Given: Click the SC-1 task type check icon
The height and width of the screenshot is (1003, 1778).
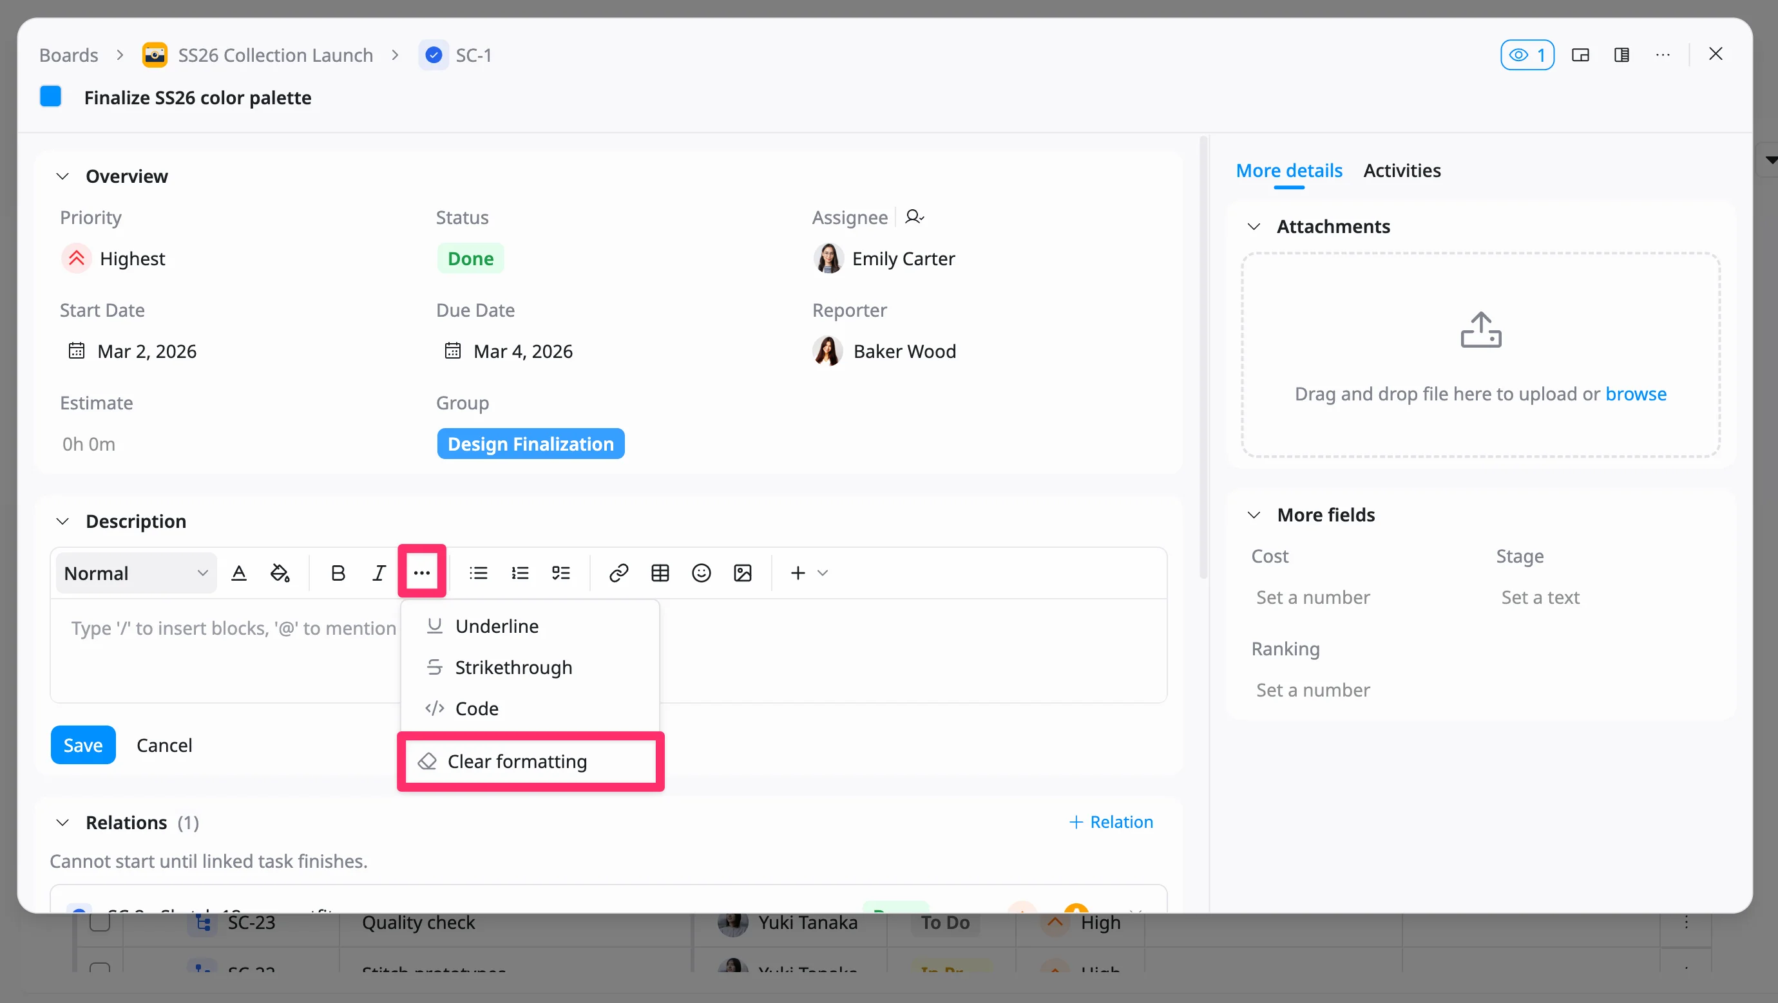Looking at the screenshot, I should click(434, 55).
